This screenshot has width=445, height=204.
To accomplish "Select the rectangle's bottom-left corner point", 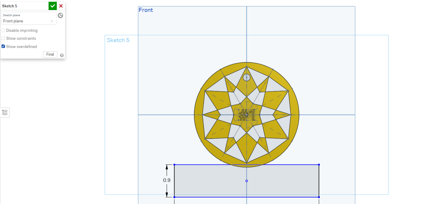I will tap(175, 197).
